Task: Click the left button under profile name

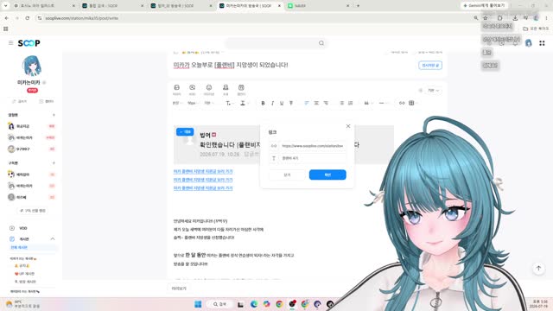Action: pyautogui.click(x=19, y=101)
